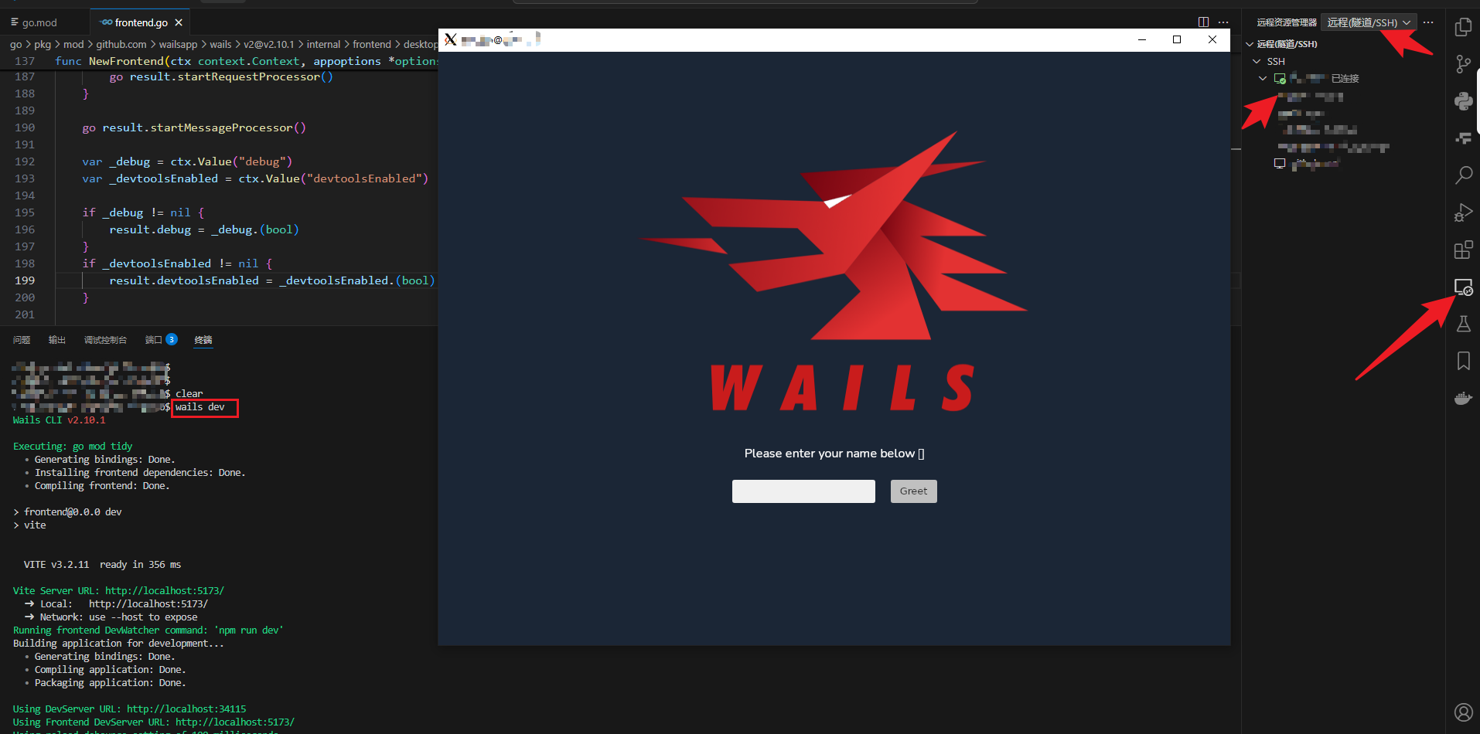1480x734 pixels.
Task: Select the 终端 panel tab
Action: (x=203, y=340)
